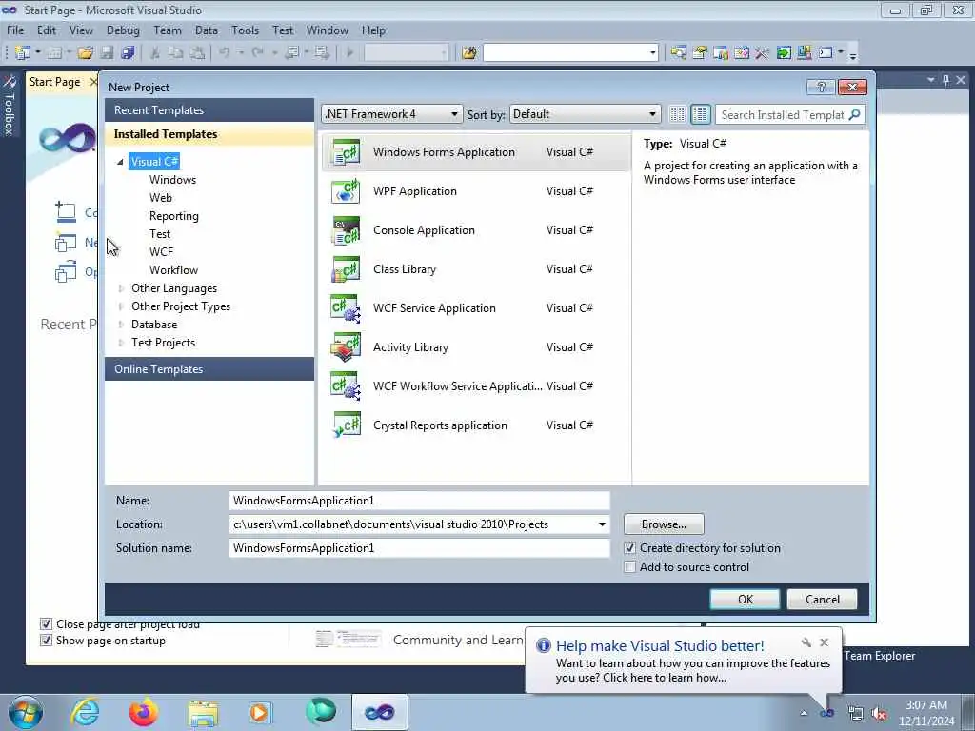Open the Toolbox side tab

pyautogui.click(x=10, y=106)
